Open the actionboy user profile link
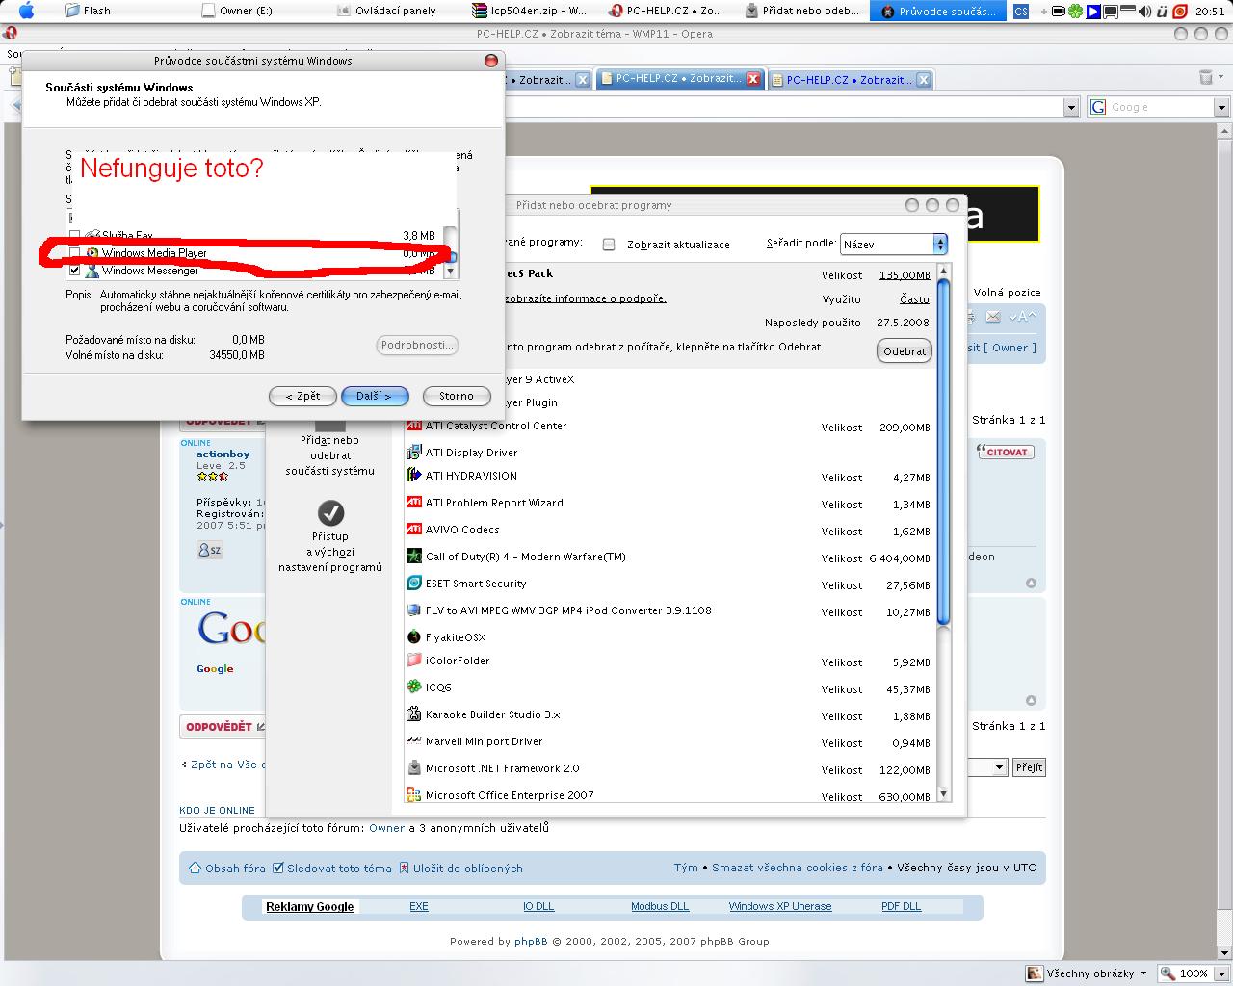Screen dimensions: 1233x986 [223, 454]
